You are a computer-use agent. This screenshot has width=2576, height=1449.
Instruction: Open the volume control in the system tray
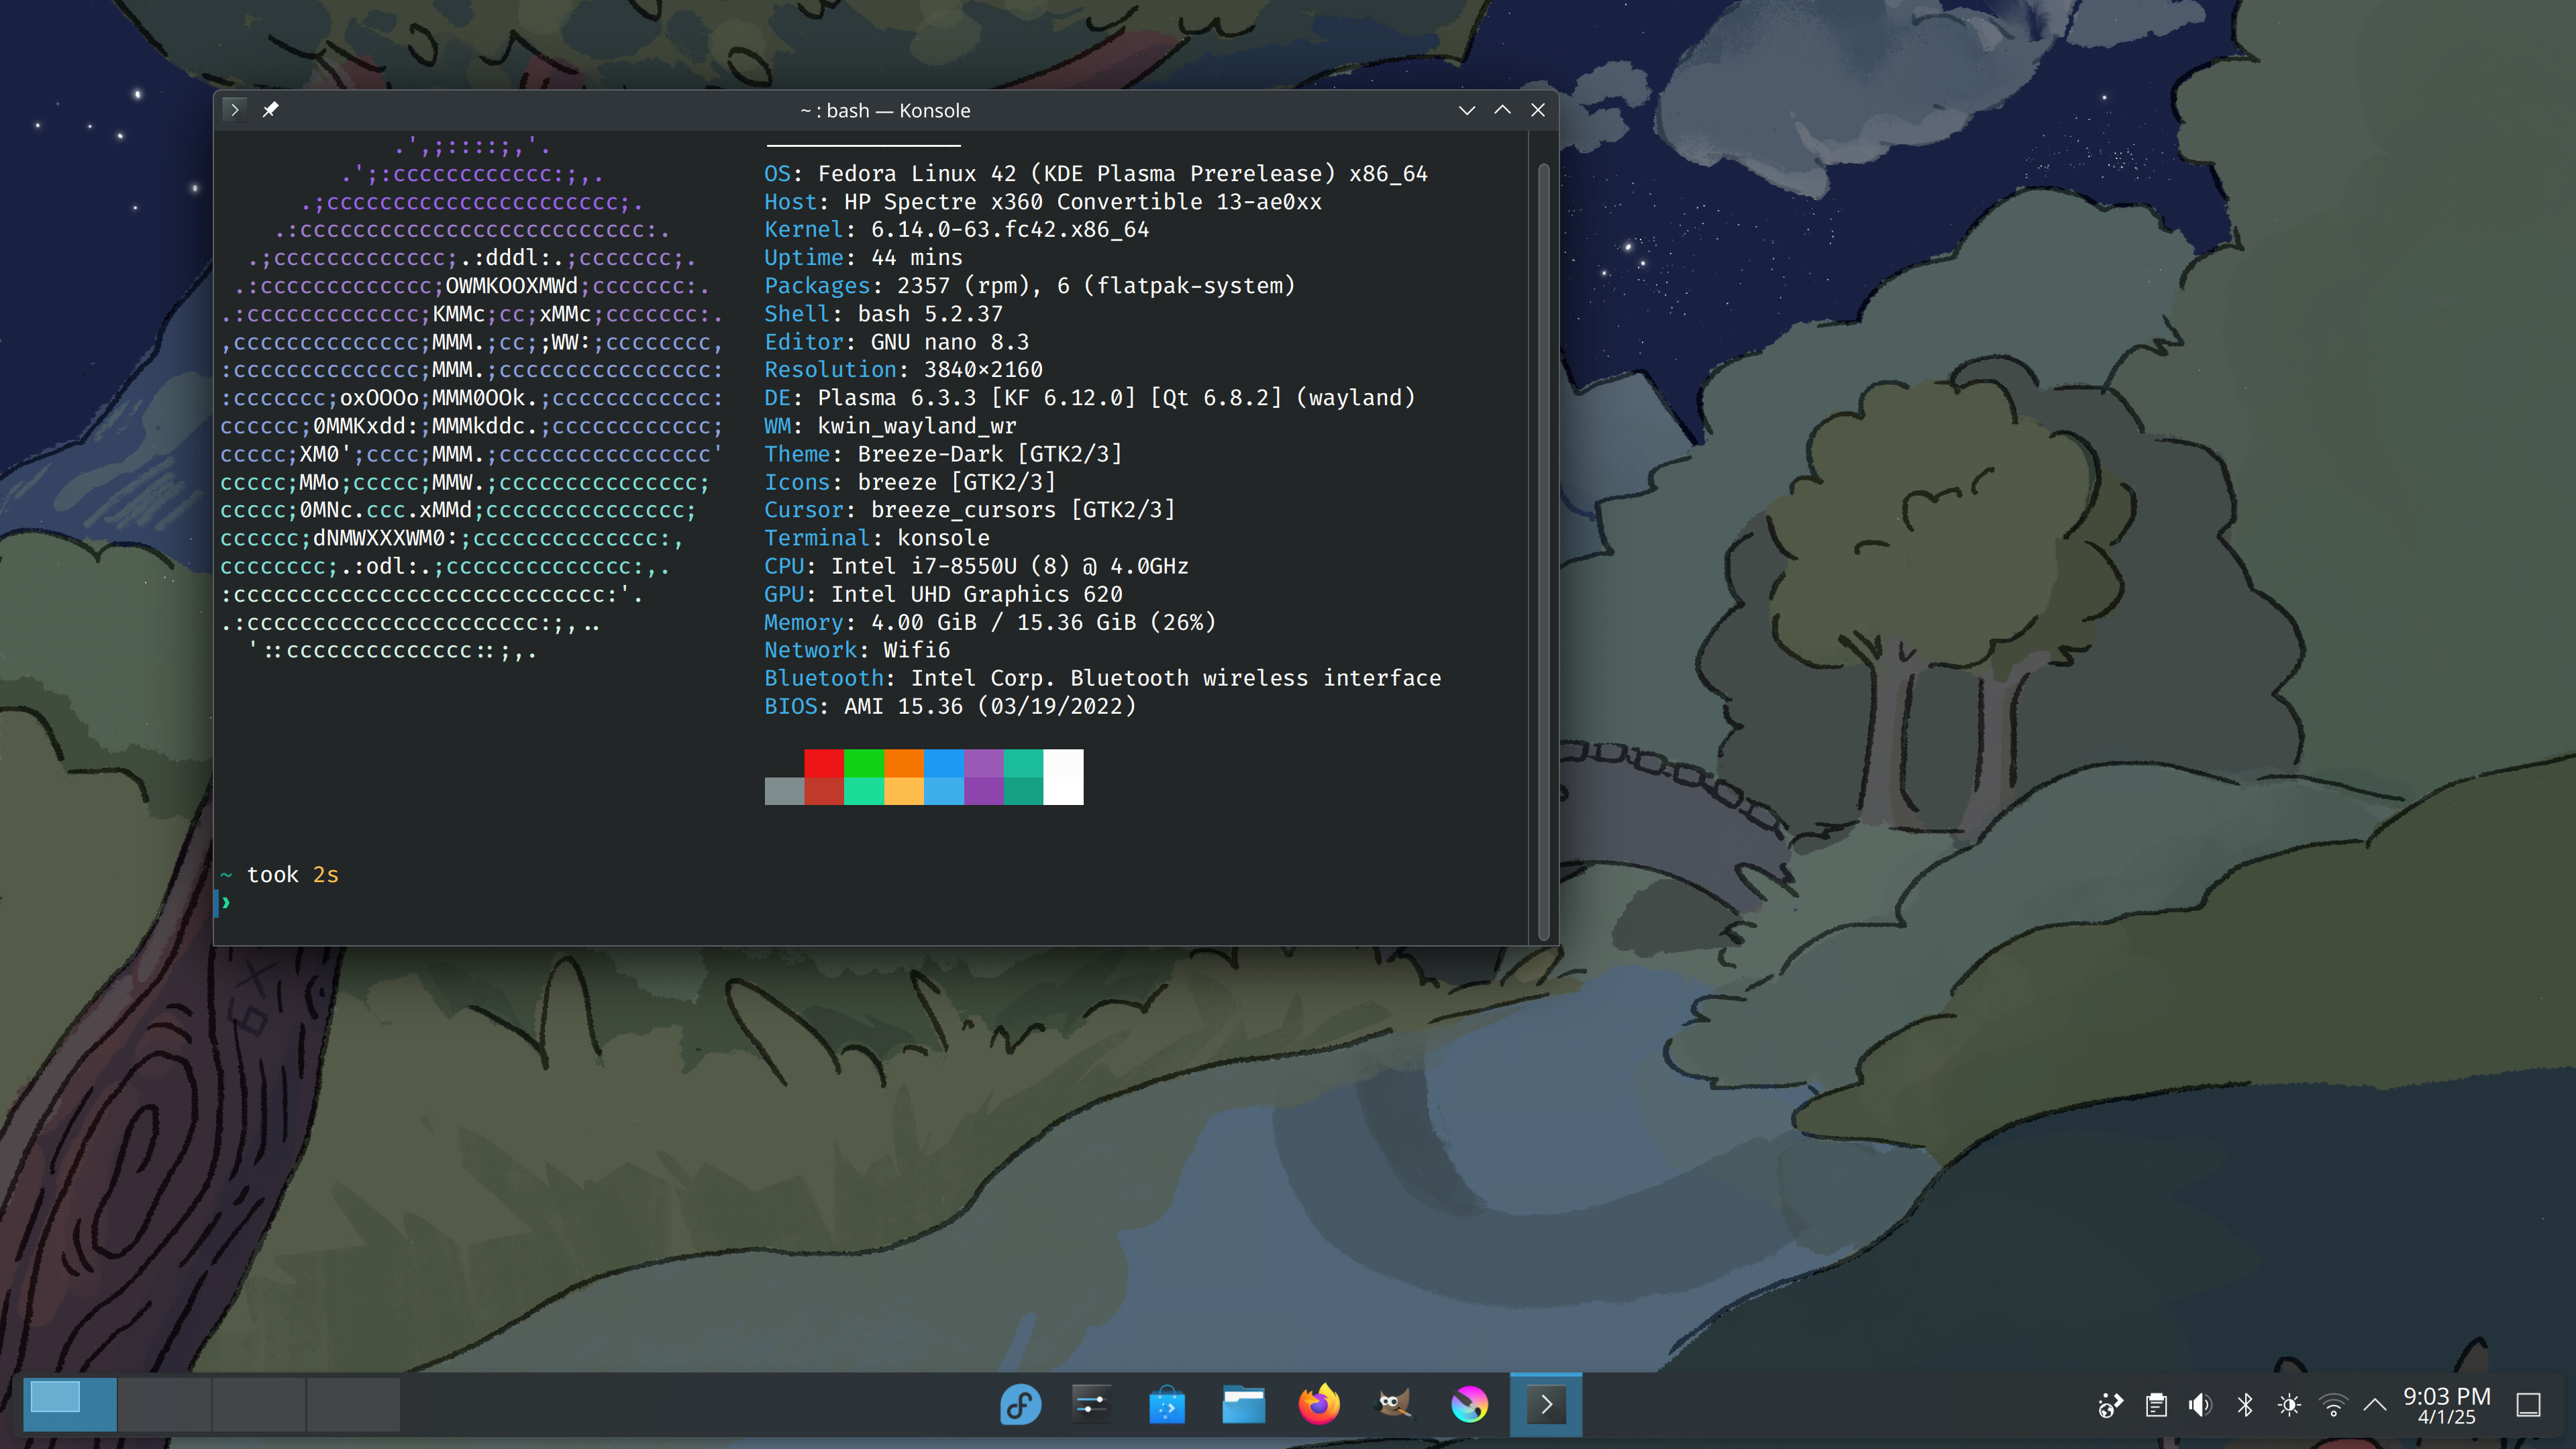click(x=2200, y=1405)
